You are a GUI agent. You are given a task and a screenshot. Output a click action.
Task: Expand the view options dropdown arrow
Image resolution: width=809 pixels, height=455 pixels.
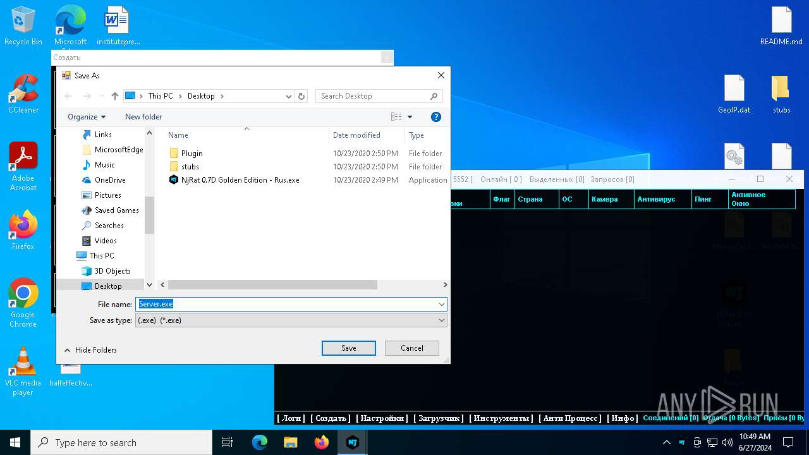pyautogui.click(x=410, y=117)
